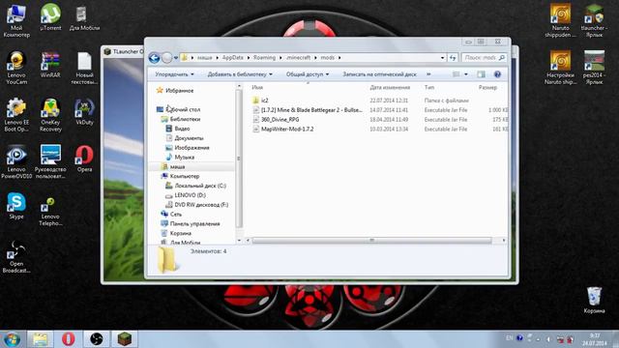619x348 pixels.
Task: Select Документы in navigation pane
Action: pyautogui.click(x=185, y=138)
